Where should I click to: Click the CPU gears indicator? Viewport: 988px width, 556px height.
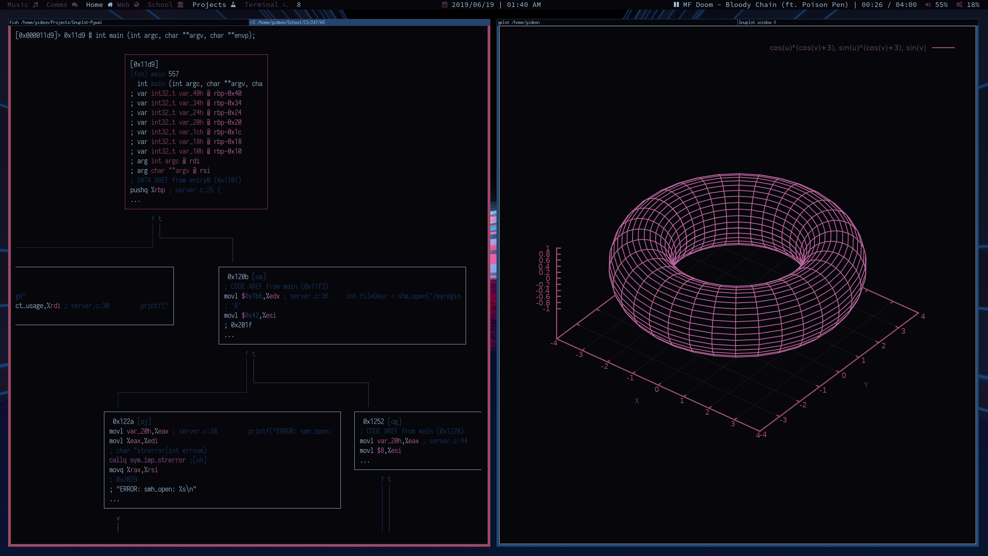tap(959, 5)
